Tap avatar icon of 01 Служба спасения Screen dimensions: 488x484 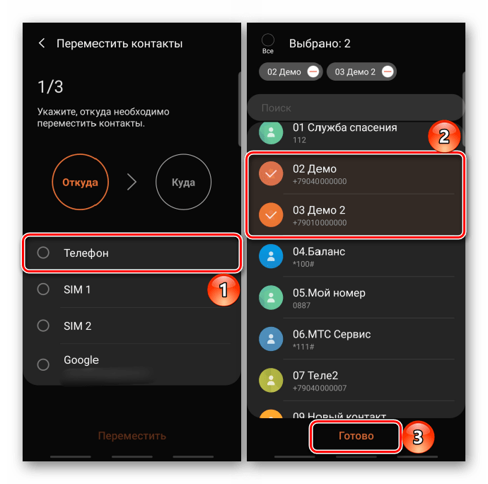271,132
